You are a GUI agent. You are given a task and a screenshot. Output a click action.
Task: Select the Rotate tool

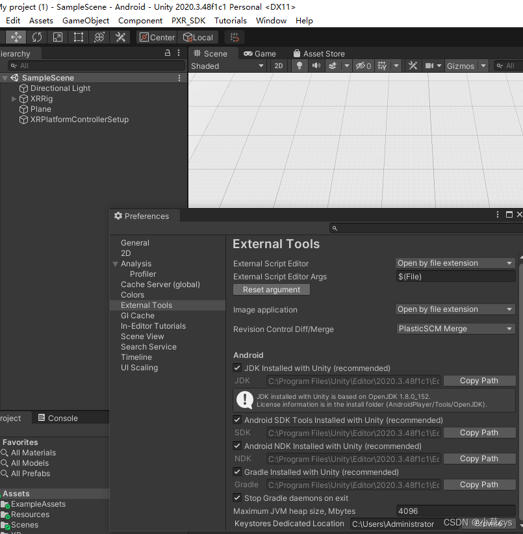point(36,37)
